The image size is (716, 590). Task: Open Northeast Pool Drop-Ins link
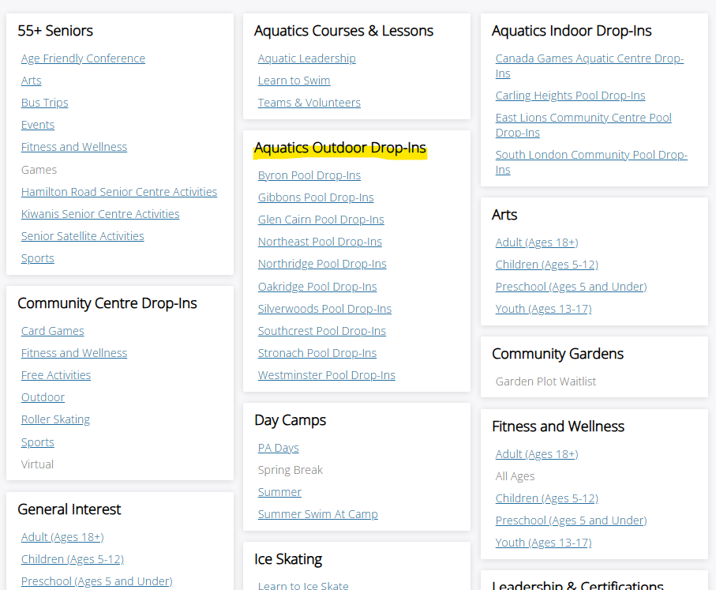320,242
